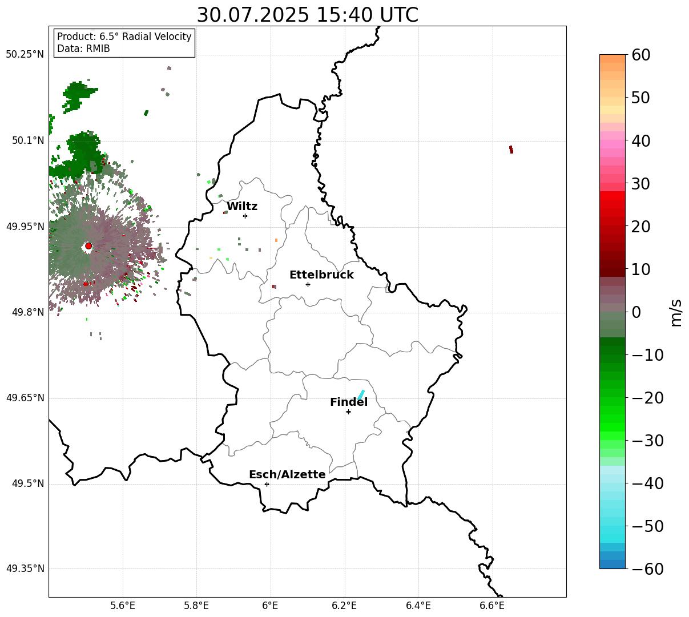Click the 6.4°E longitude label
This screenshot has height=617, width=689.
[418, 605]
